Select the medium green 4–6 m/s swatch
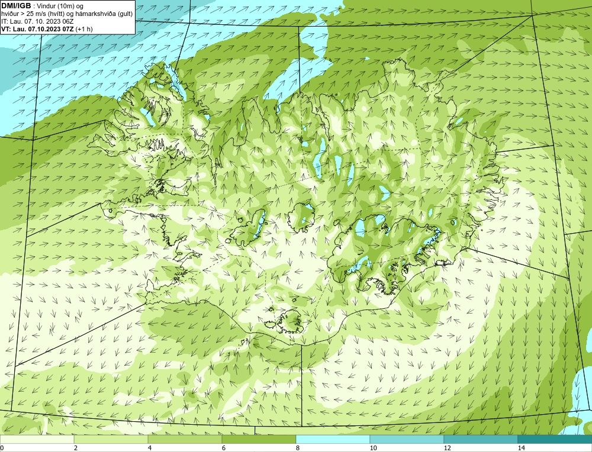The height and width of the screenshot is (452, 592). [x=185, y=439]
